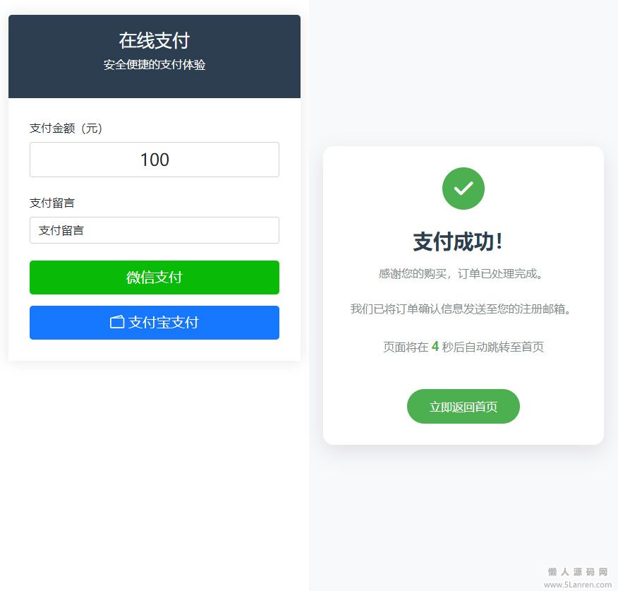Click the 支付留言 message input field
The height and width of the screenshot is (591, 618).
tap(154, 230)
